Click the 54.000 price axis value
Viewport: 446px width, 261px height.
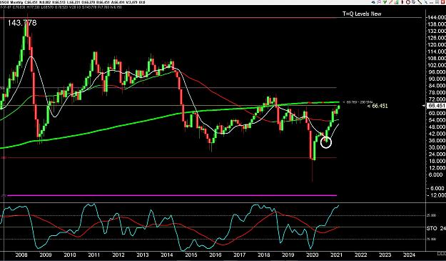click(x=437, y=120)
